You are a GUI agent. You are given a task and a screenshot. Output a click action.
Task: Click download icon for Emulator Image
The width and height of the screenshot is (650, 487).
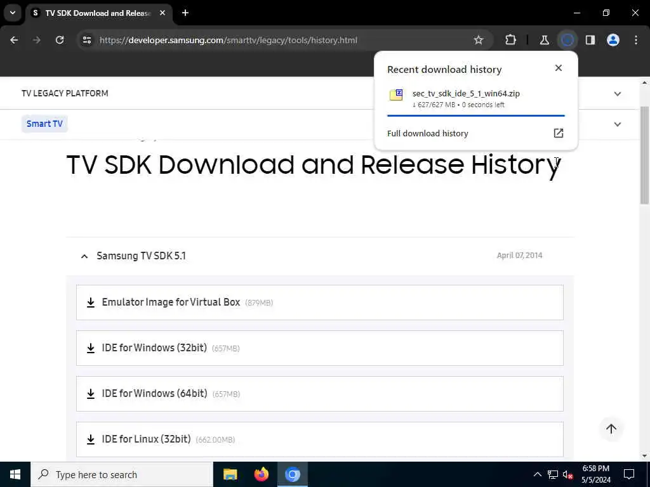[x=91, y=302]
